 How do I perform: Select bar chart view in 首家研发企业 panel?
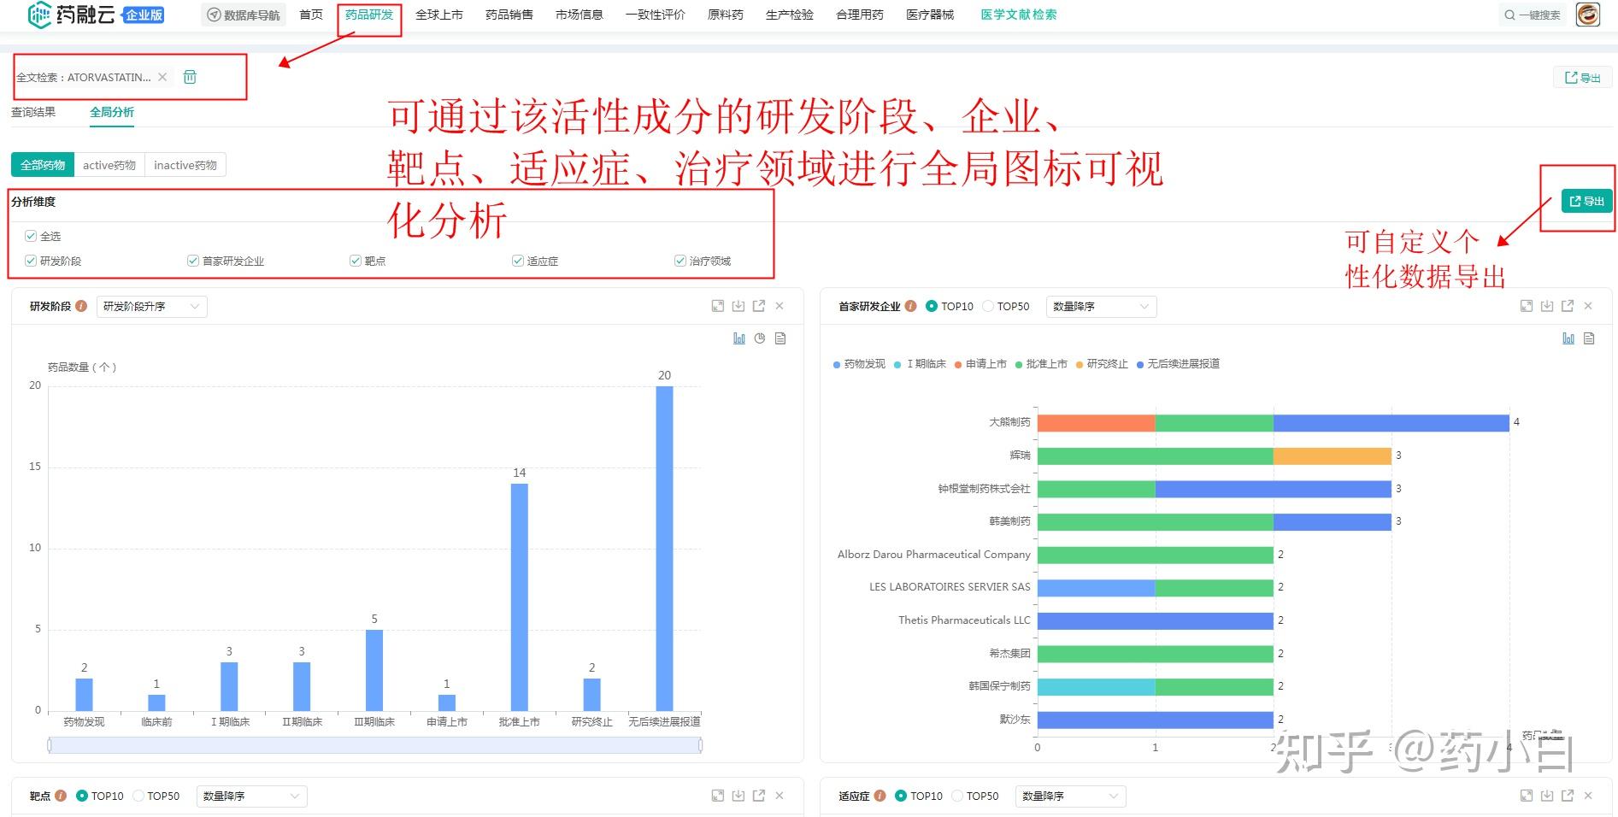tap(1568, 338)
